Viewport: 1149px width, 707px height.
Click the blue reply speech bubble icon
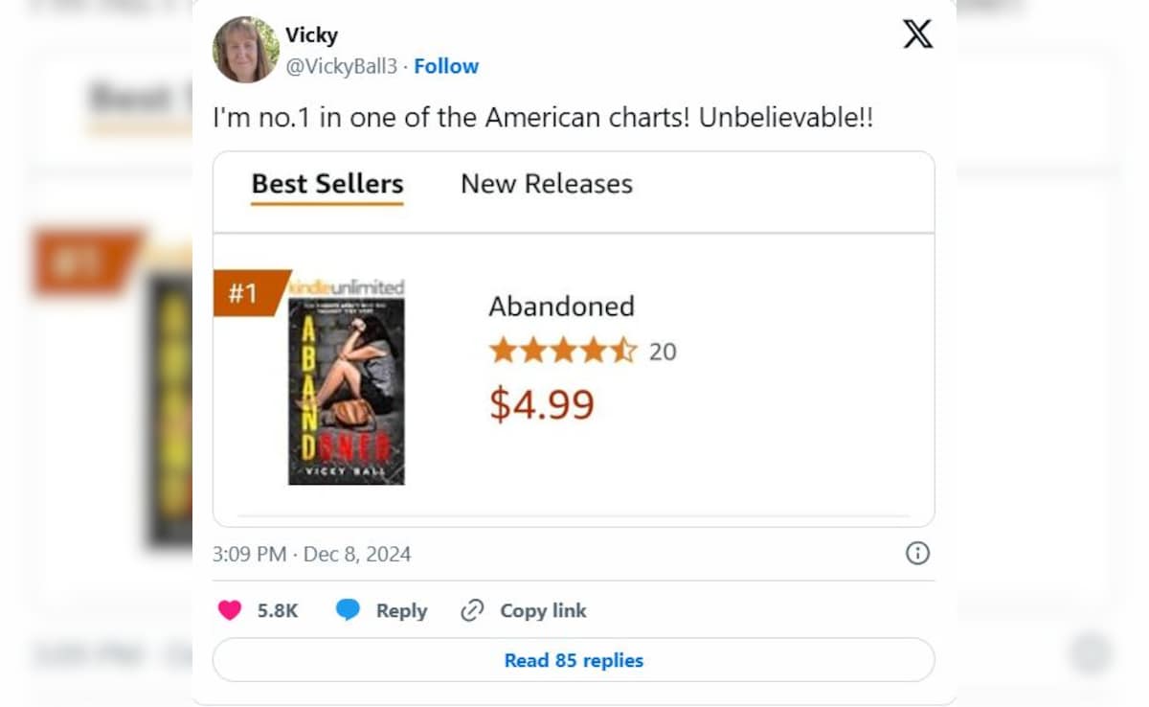(x=348, y=610)
